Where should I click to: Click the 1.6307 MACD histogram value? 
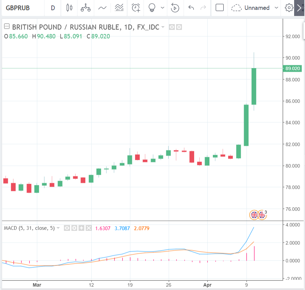pyautogui.click(x=103, y=228)
